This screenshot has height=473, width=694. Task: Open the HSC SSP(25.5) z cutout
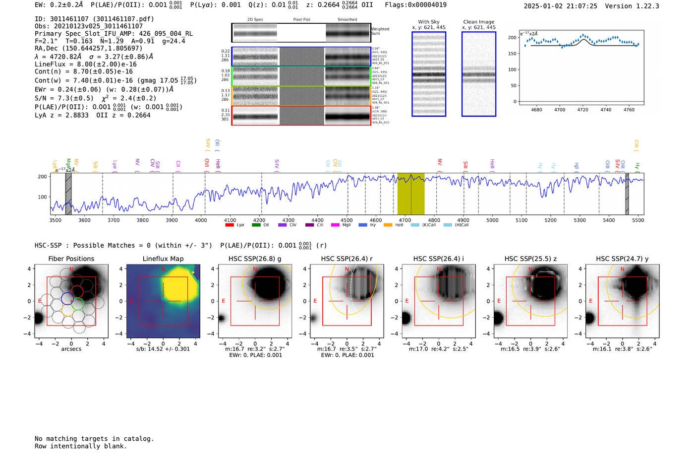tap(530, 301)
